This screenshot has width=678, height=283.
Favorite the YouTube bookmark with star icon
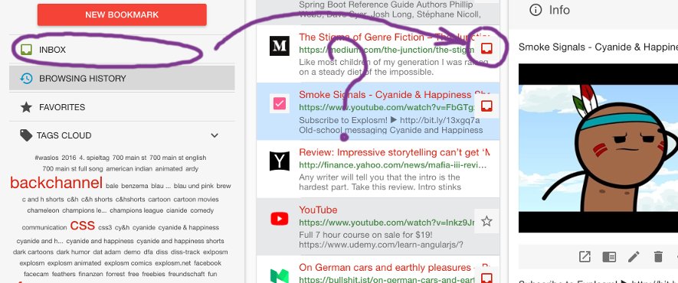point(487,221)
